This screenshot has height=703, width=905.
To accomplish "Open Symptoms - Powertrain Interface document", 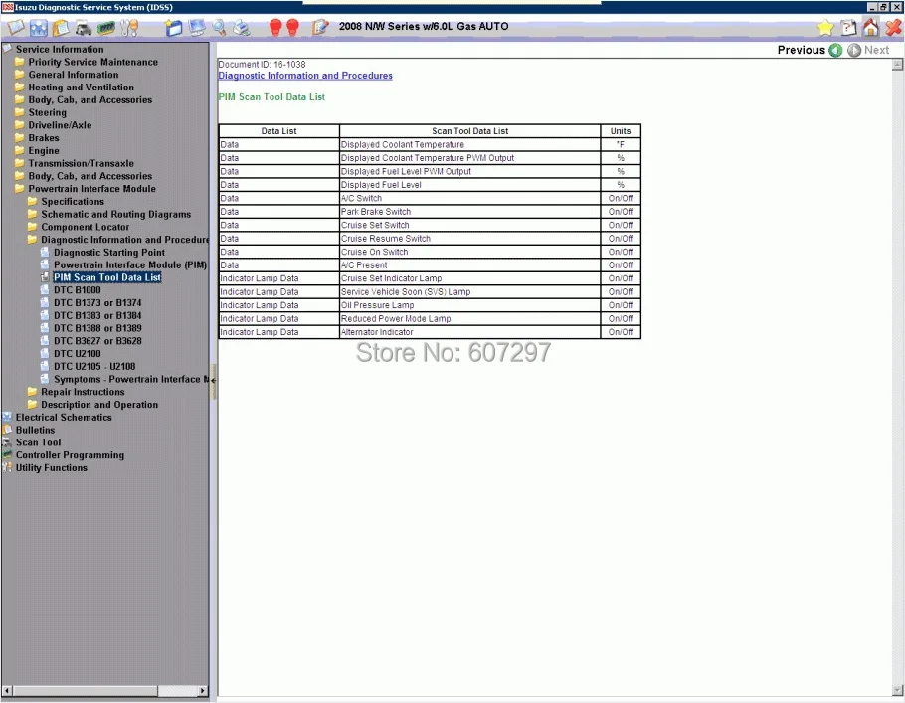I will coord(131,379).
